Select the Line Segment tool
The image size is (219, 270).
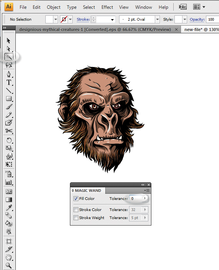coord(8,90)
